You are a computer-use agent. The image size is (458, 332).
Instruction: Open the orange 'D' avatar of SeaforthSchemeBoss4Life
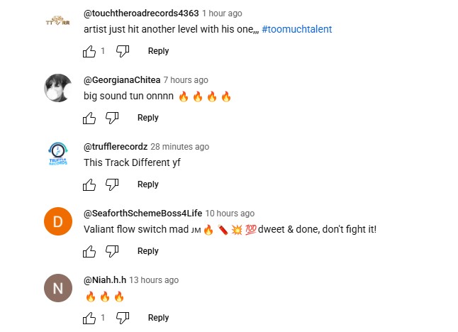[x=58, y=221]
